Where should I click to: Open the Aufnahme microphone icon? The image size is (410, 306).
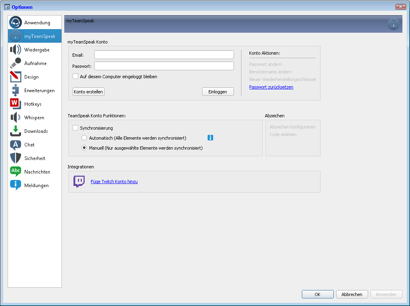[16, 63]
